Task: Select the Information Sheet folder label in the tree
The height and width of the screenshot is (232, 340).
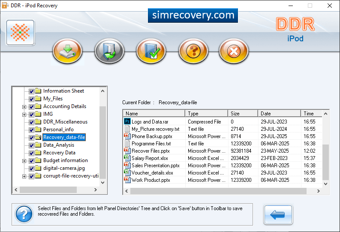Action: click(x=63, y=91)
